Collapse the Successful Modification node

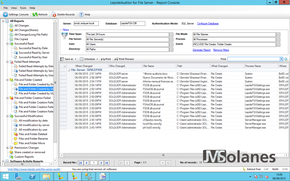(x=7, y=116)
